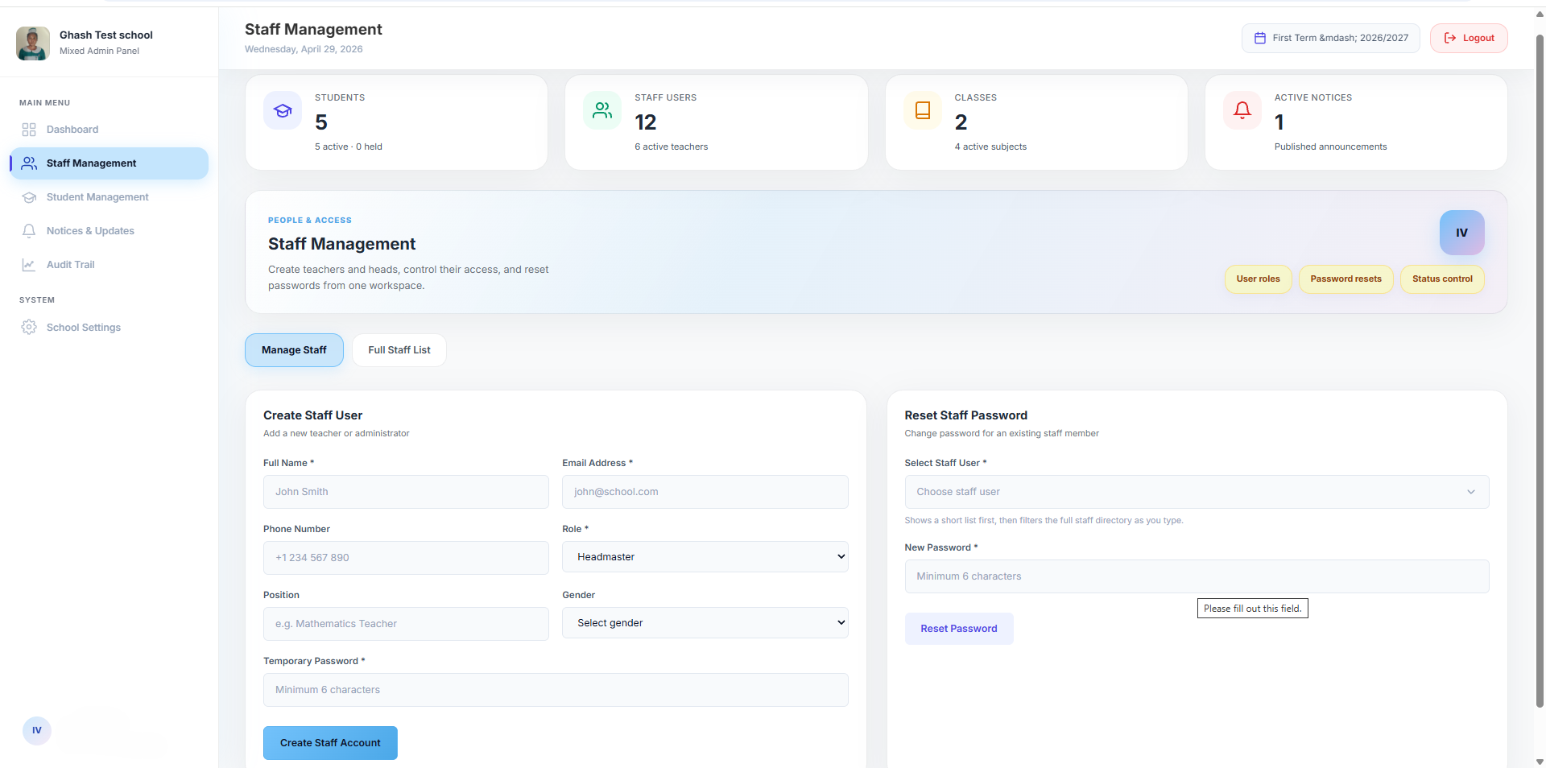
Task: Click the Email Address input field
Action: (705, 492)
